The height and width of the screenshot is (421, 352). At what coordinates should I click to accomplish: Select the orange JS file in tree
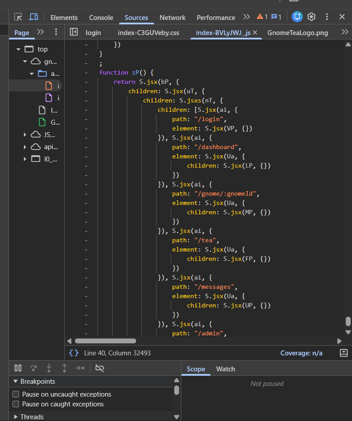[x=49, y=86]
